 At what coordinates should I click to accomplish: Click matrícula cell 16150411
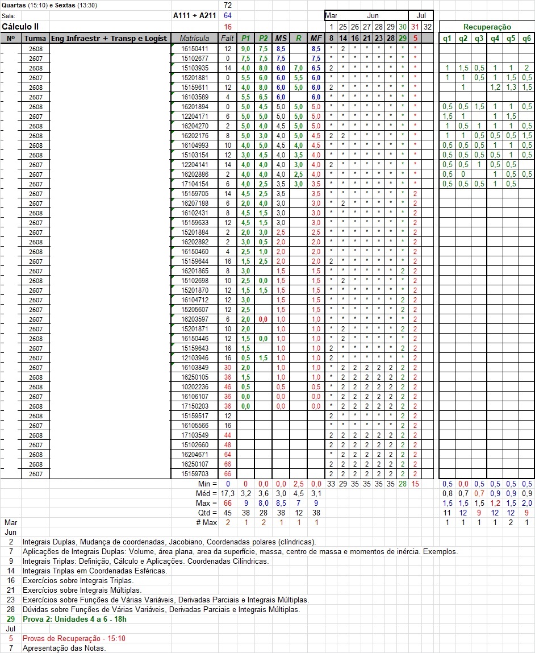coord(195,49)
